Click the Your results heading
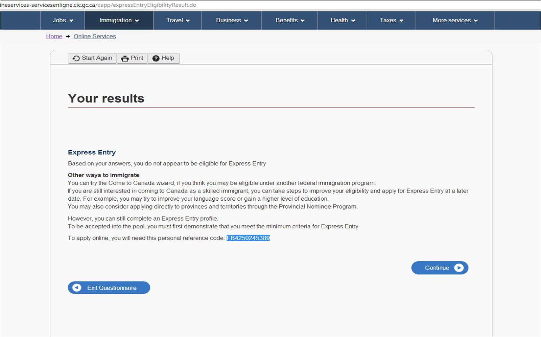The width and height of the screenshot is (541, 337). (106, 98)
